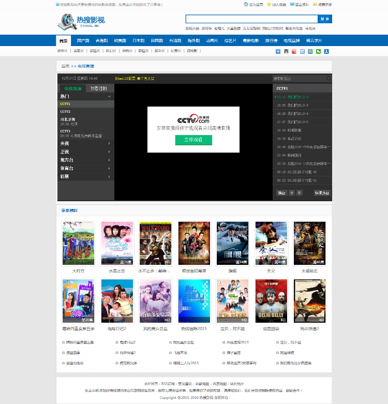Share via the QQ penguin icon

pyautogui.click(x=286, y=52)
